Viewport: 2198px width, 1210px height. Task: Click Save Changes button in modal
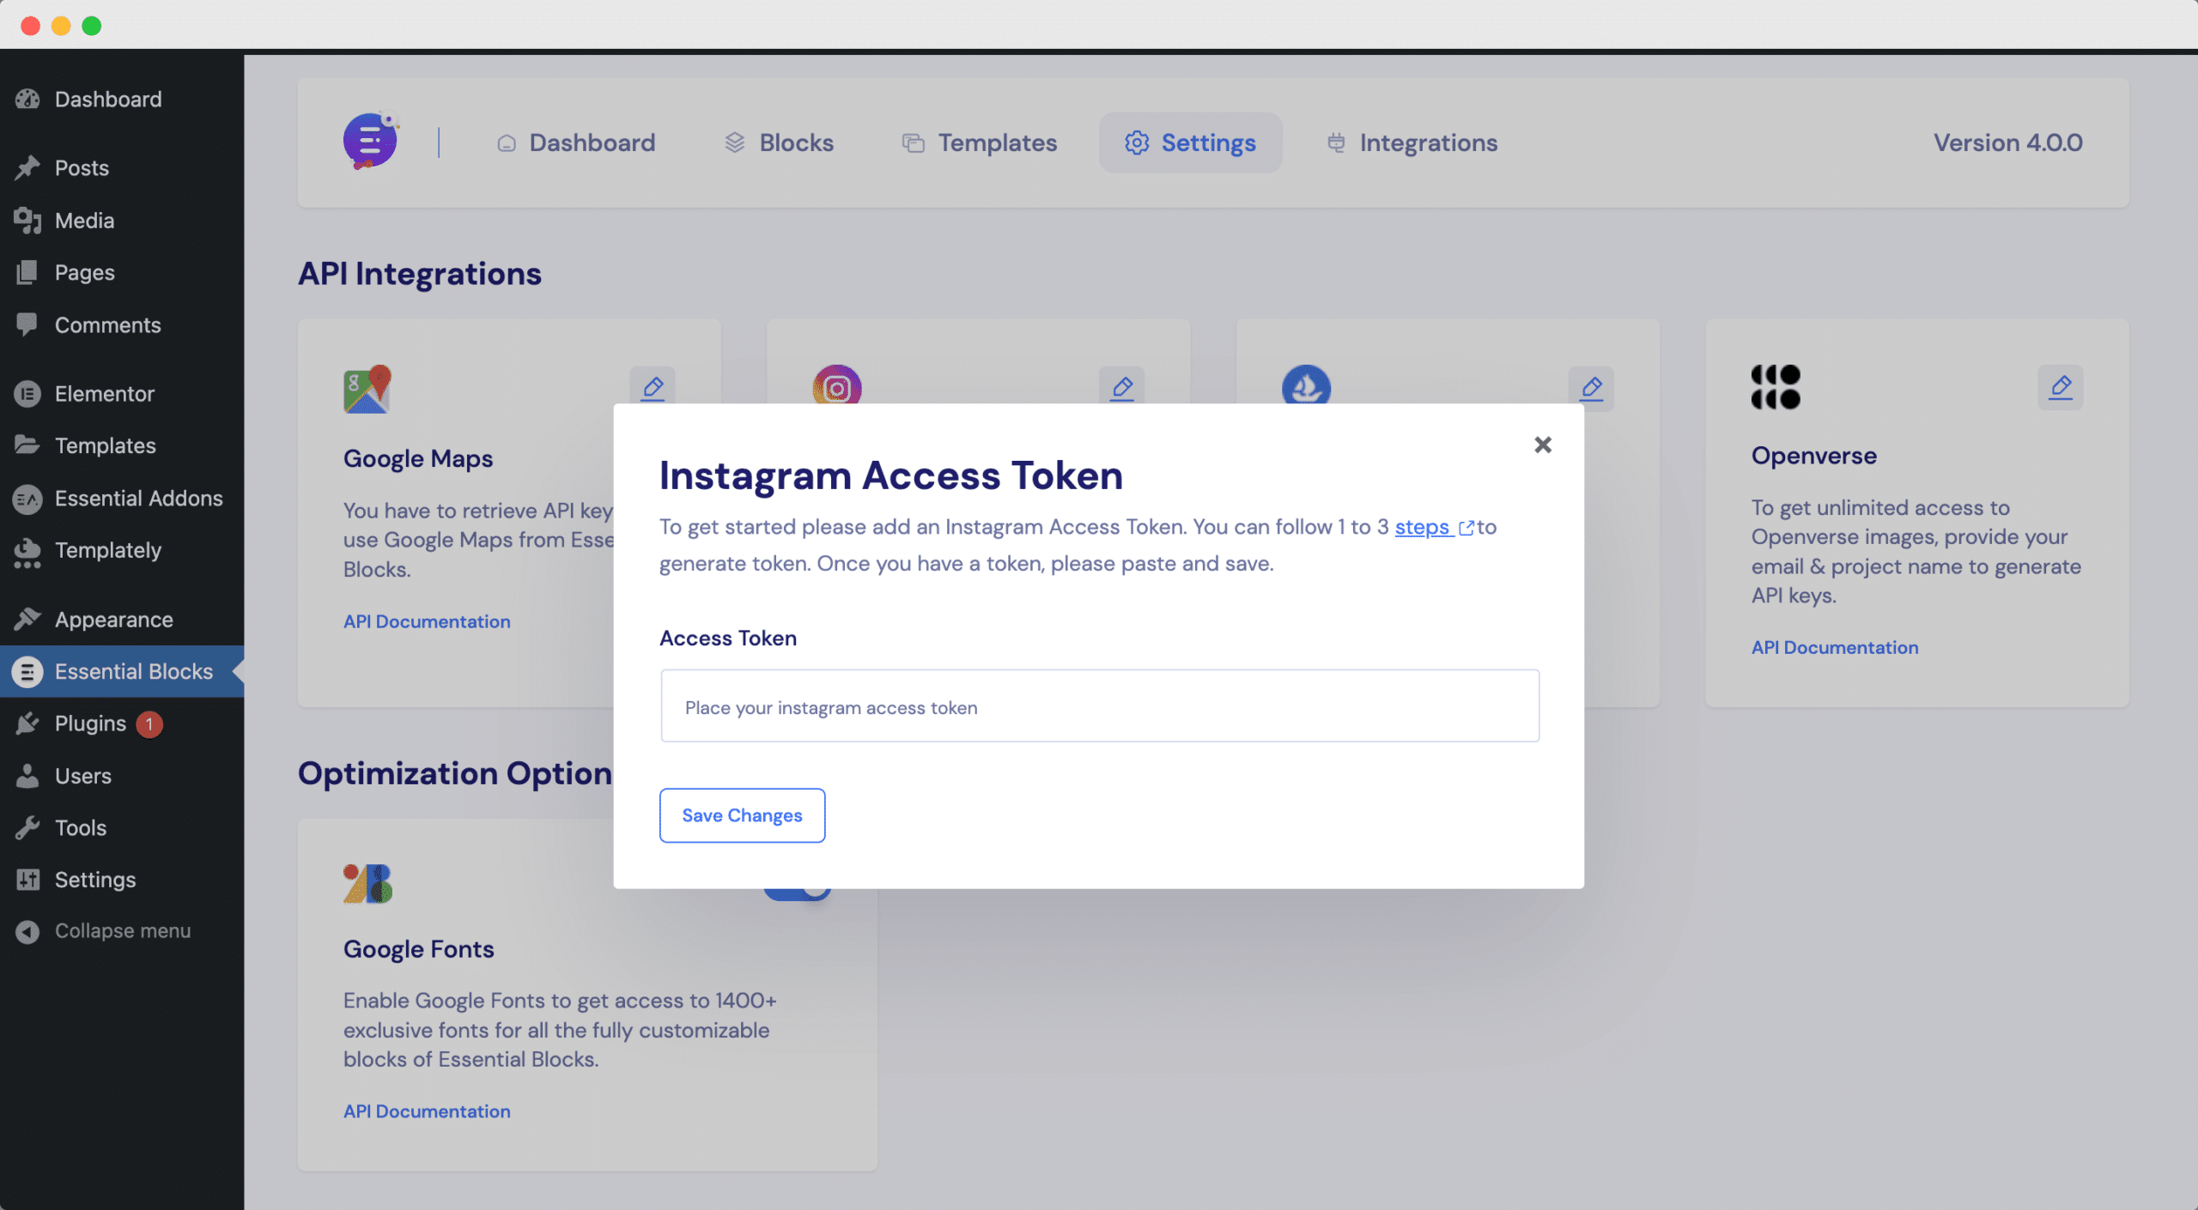(742, 815)
